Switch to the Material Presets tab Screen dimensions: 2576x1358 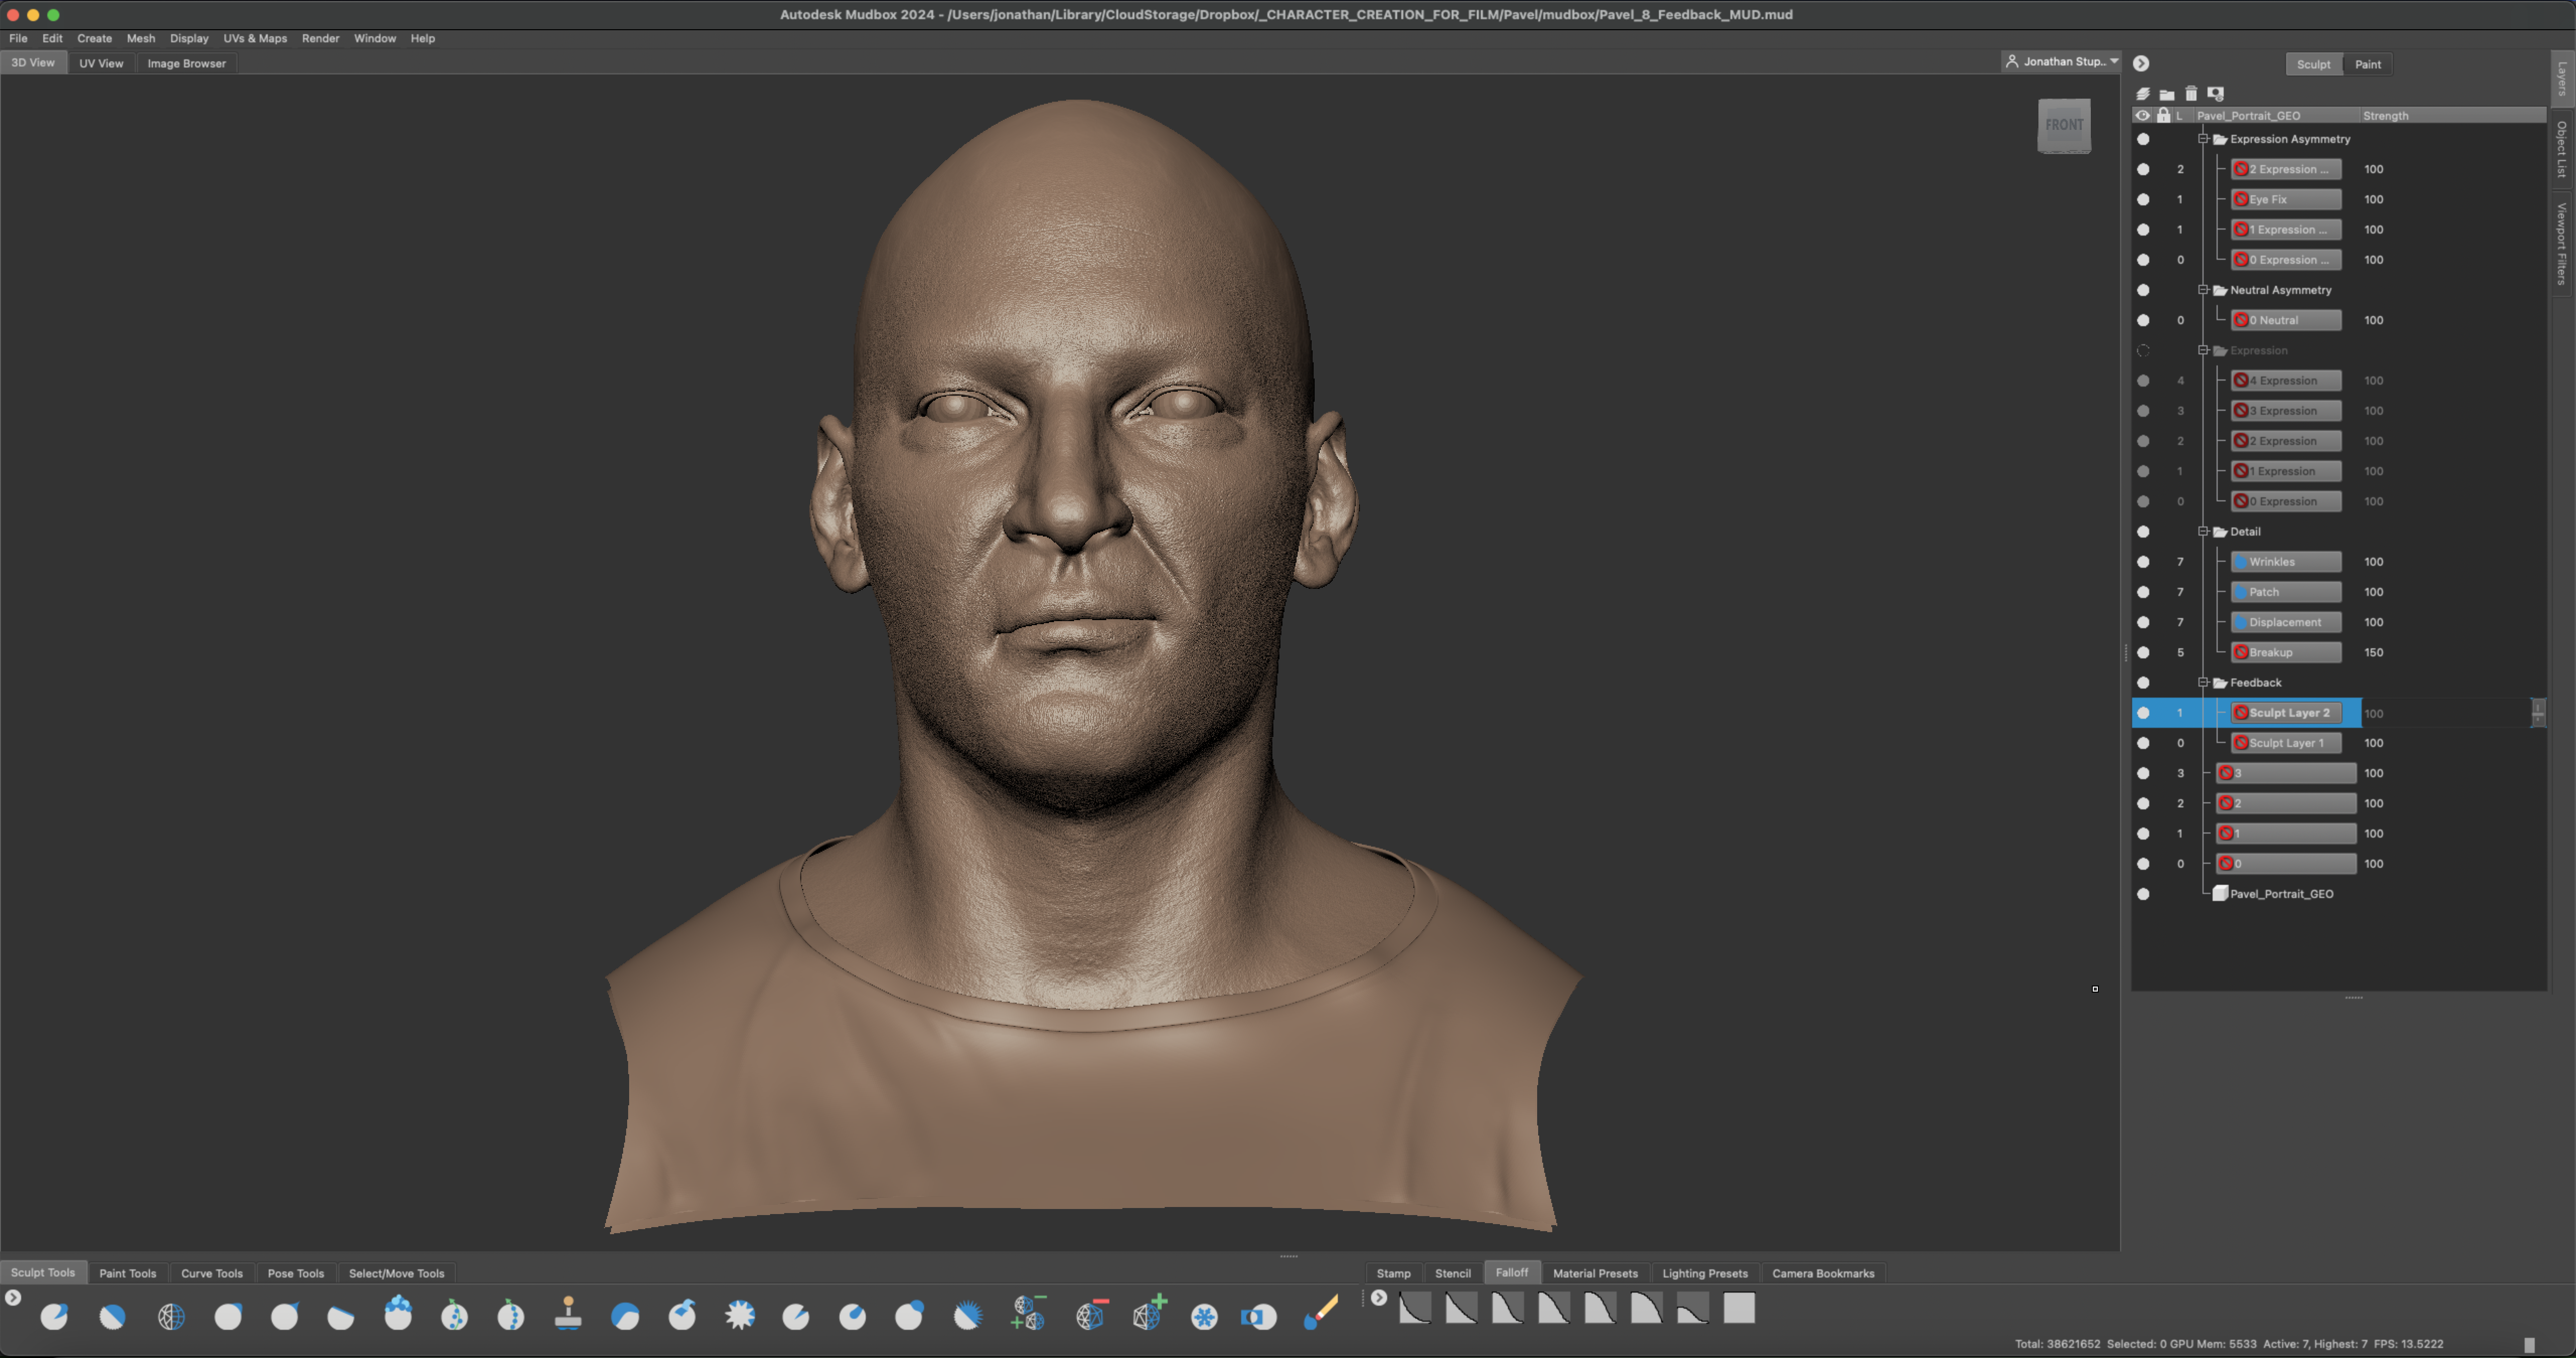[x=1594, y=1273]
